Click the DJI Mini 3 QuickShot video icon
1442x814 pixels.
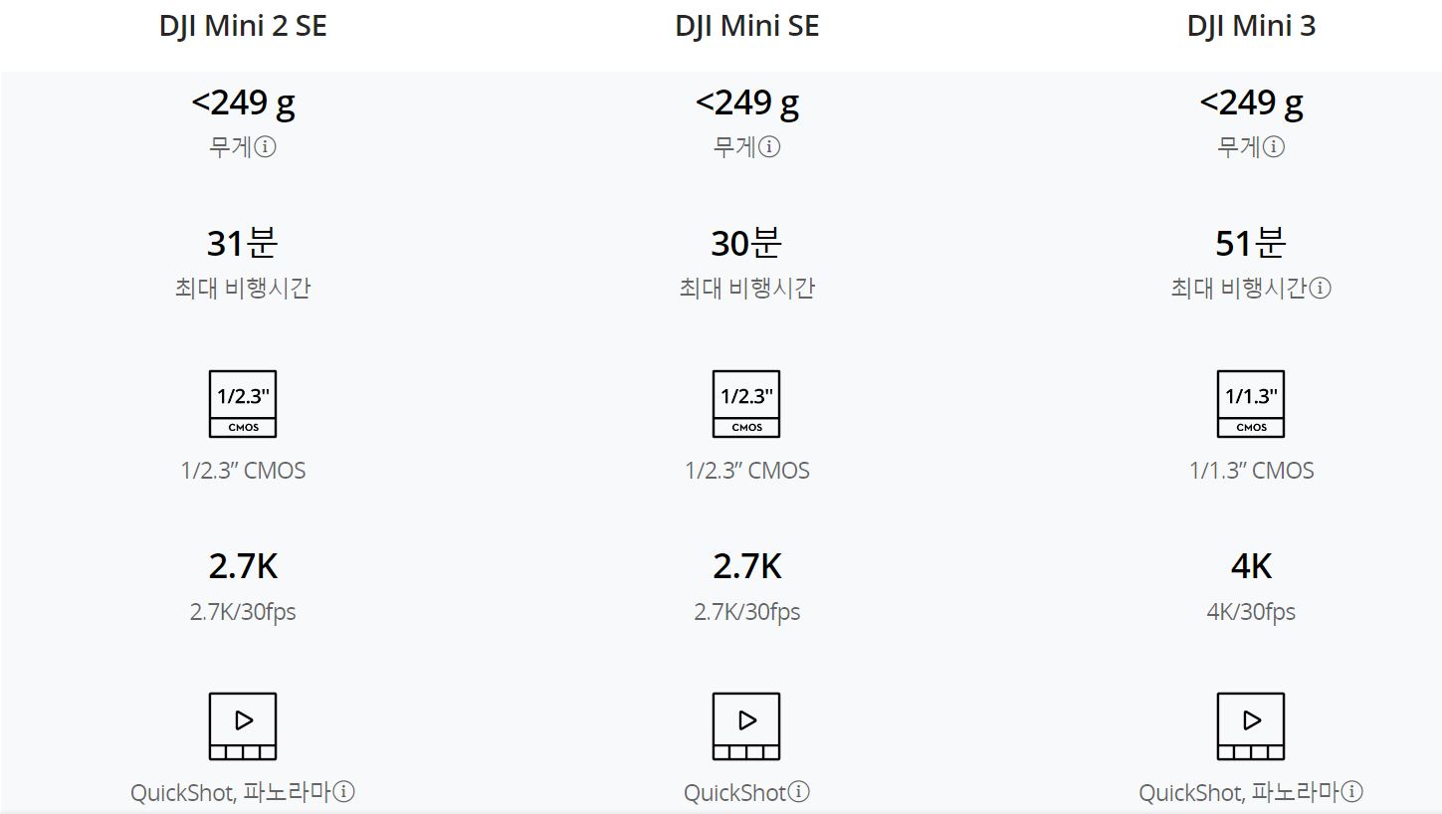coord(1251,726)
